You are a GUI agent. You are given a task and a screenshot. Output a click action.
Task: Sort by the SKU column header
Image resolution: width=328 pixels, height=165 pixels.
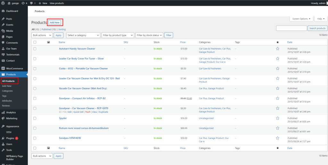[126, 42]
